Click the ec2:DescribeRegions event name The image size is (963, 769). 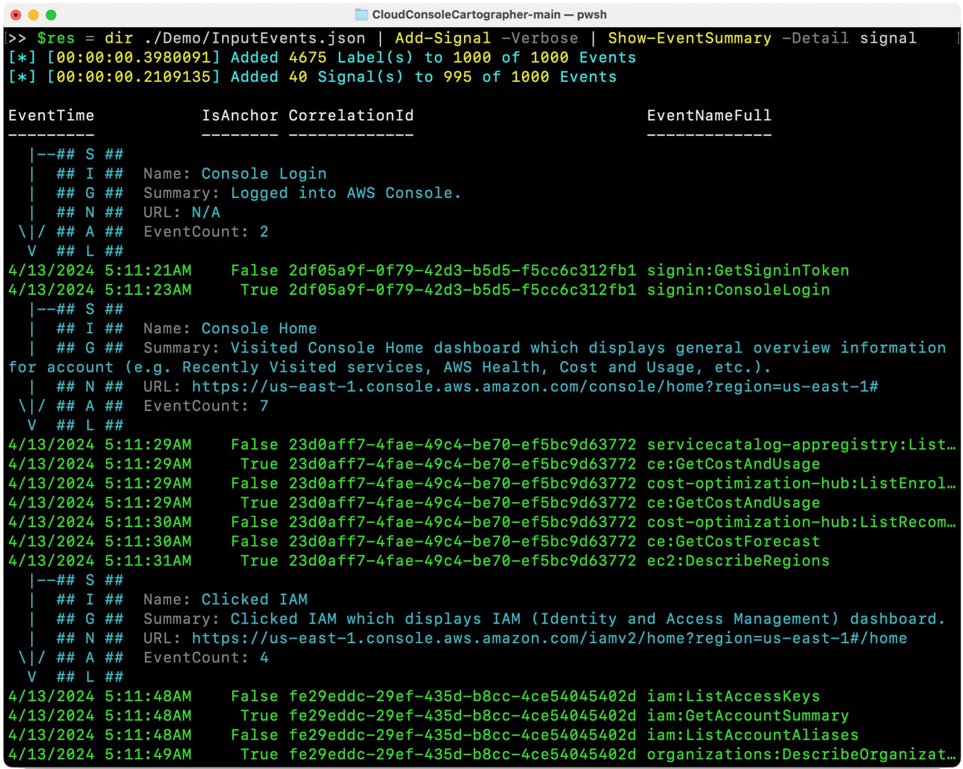click(738, 561)
